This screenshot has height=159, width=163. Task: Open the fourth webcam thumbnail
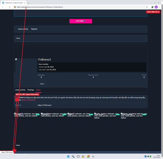point(107,116)
